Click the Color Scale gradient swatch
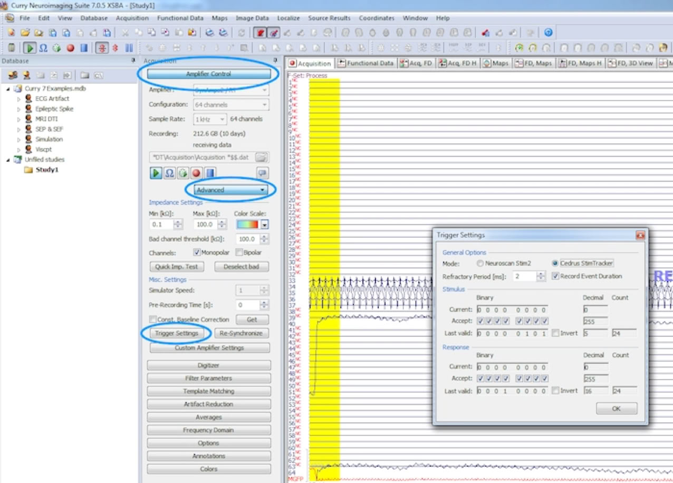The height and width of the screenshot is (483, 673). click(248, 224)
